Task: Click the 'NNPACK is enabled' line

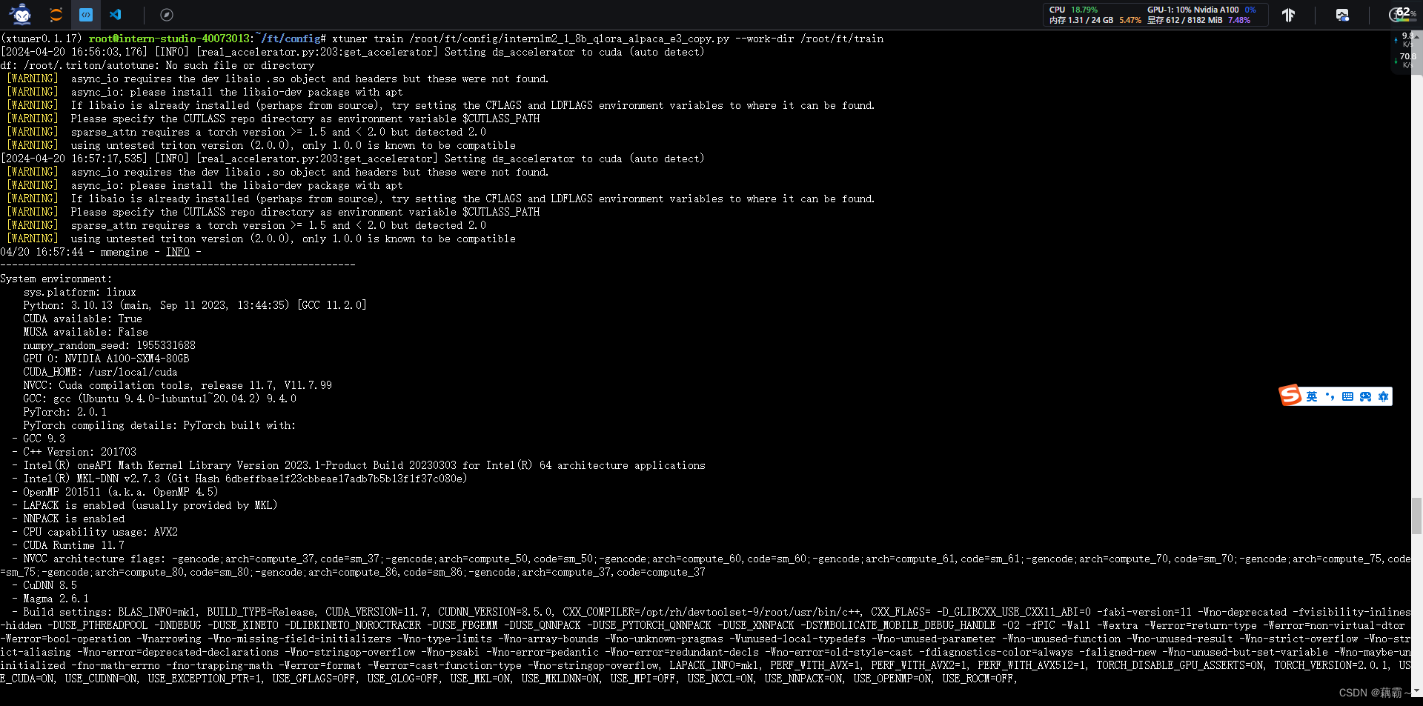Action: click(x=73, y=519)
